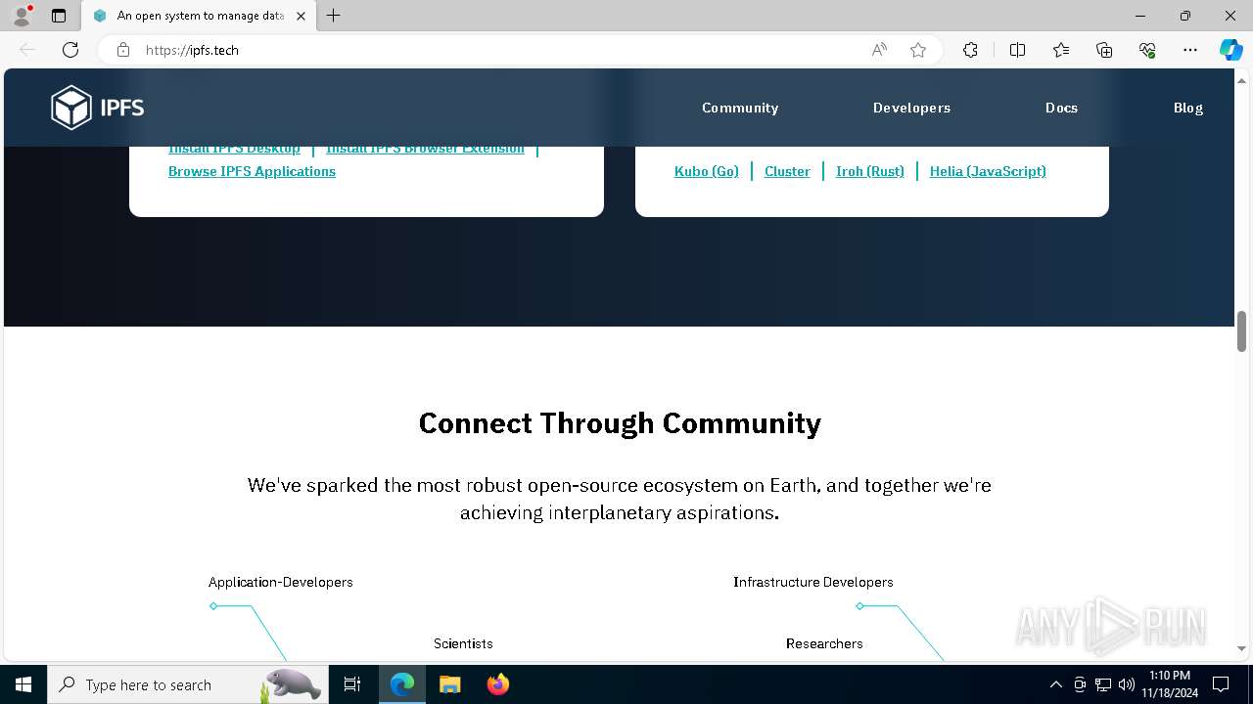Open the Windows Start menu
This screenshot has width=1253, height=704.
pyautogui.click(x=23, y=684)
